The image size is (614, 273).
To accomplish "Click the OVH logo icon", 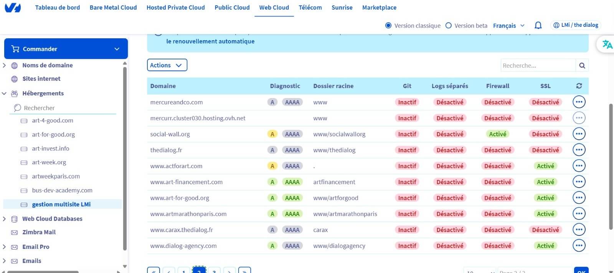I will click(x=13, y=7).
